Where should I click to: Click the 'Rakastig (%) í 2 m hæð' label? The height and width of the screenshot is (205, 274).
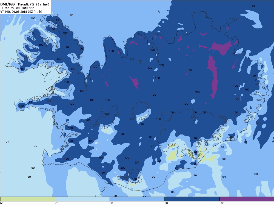click(x=34, y=5)
